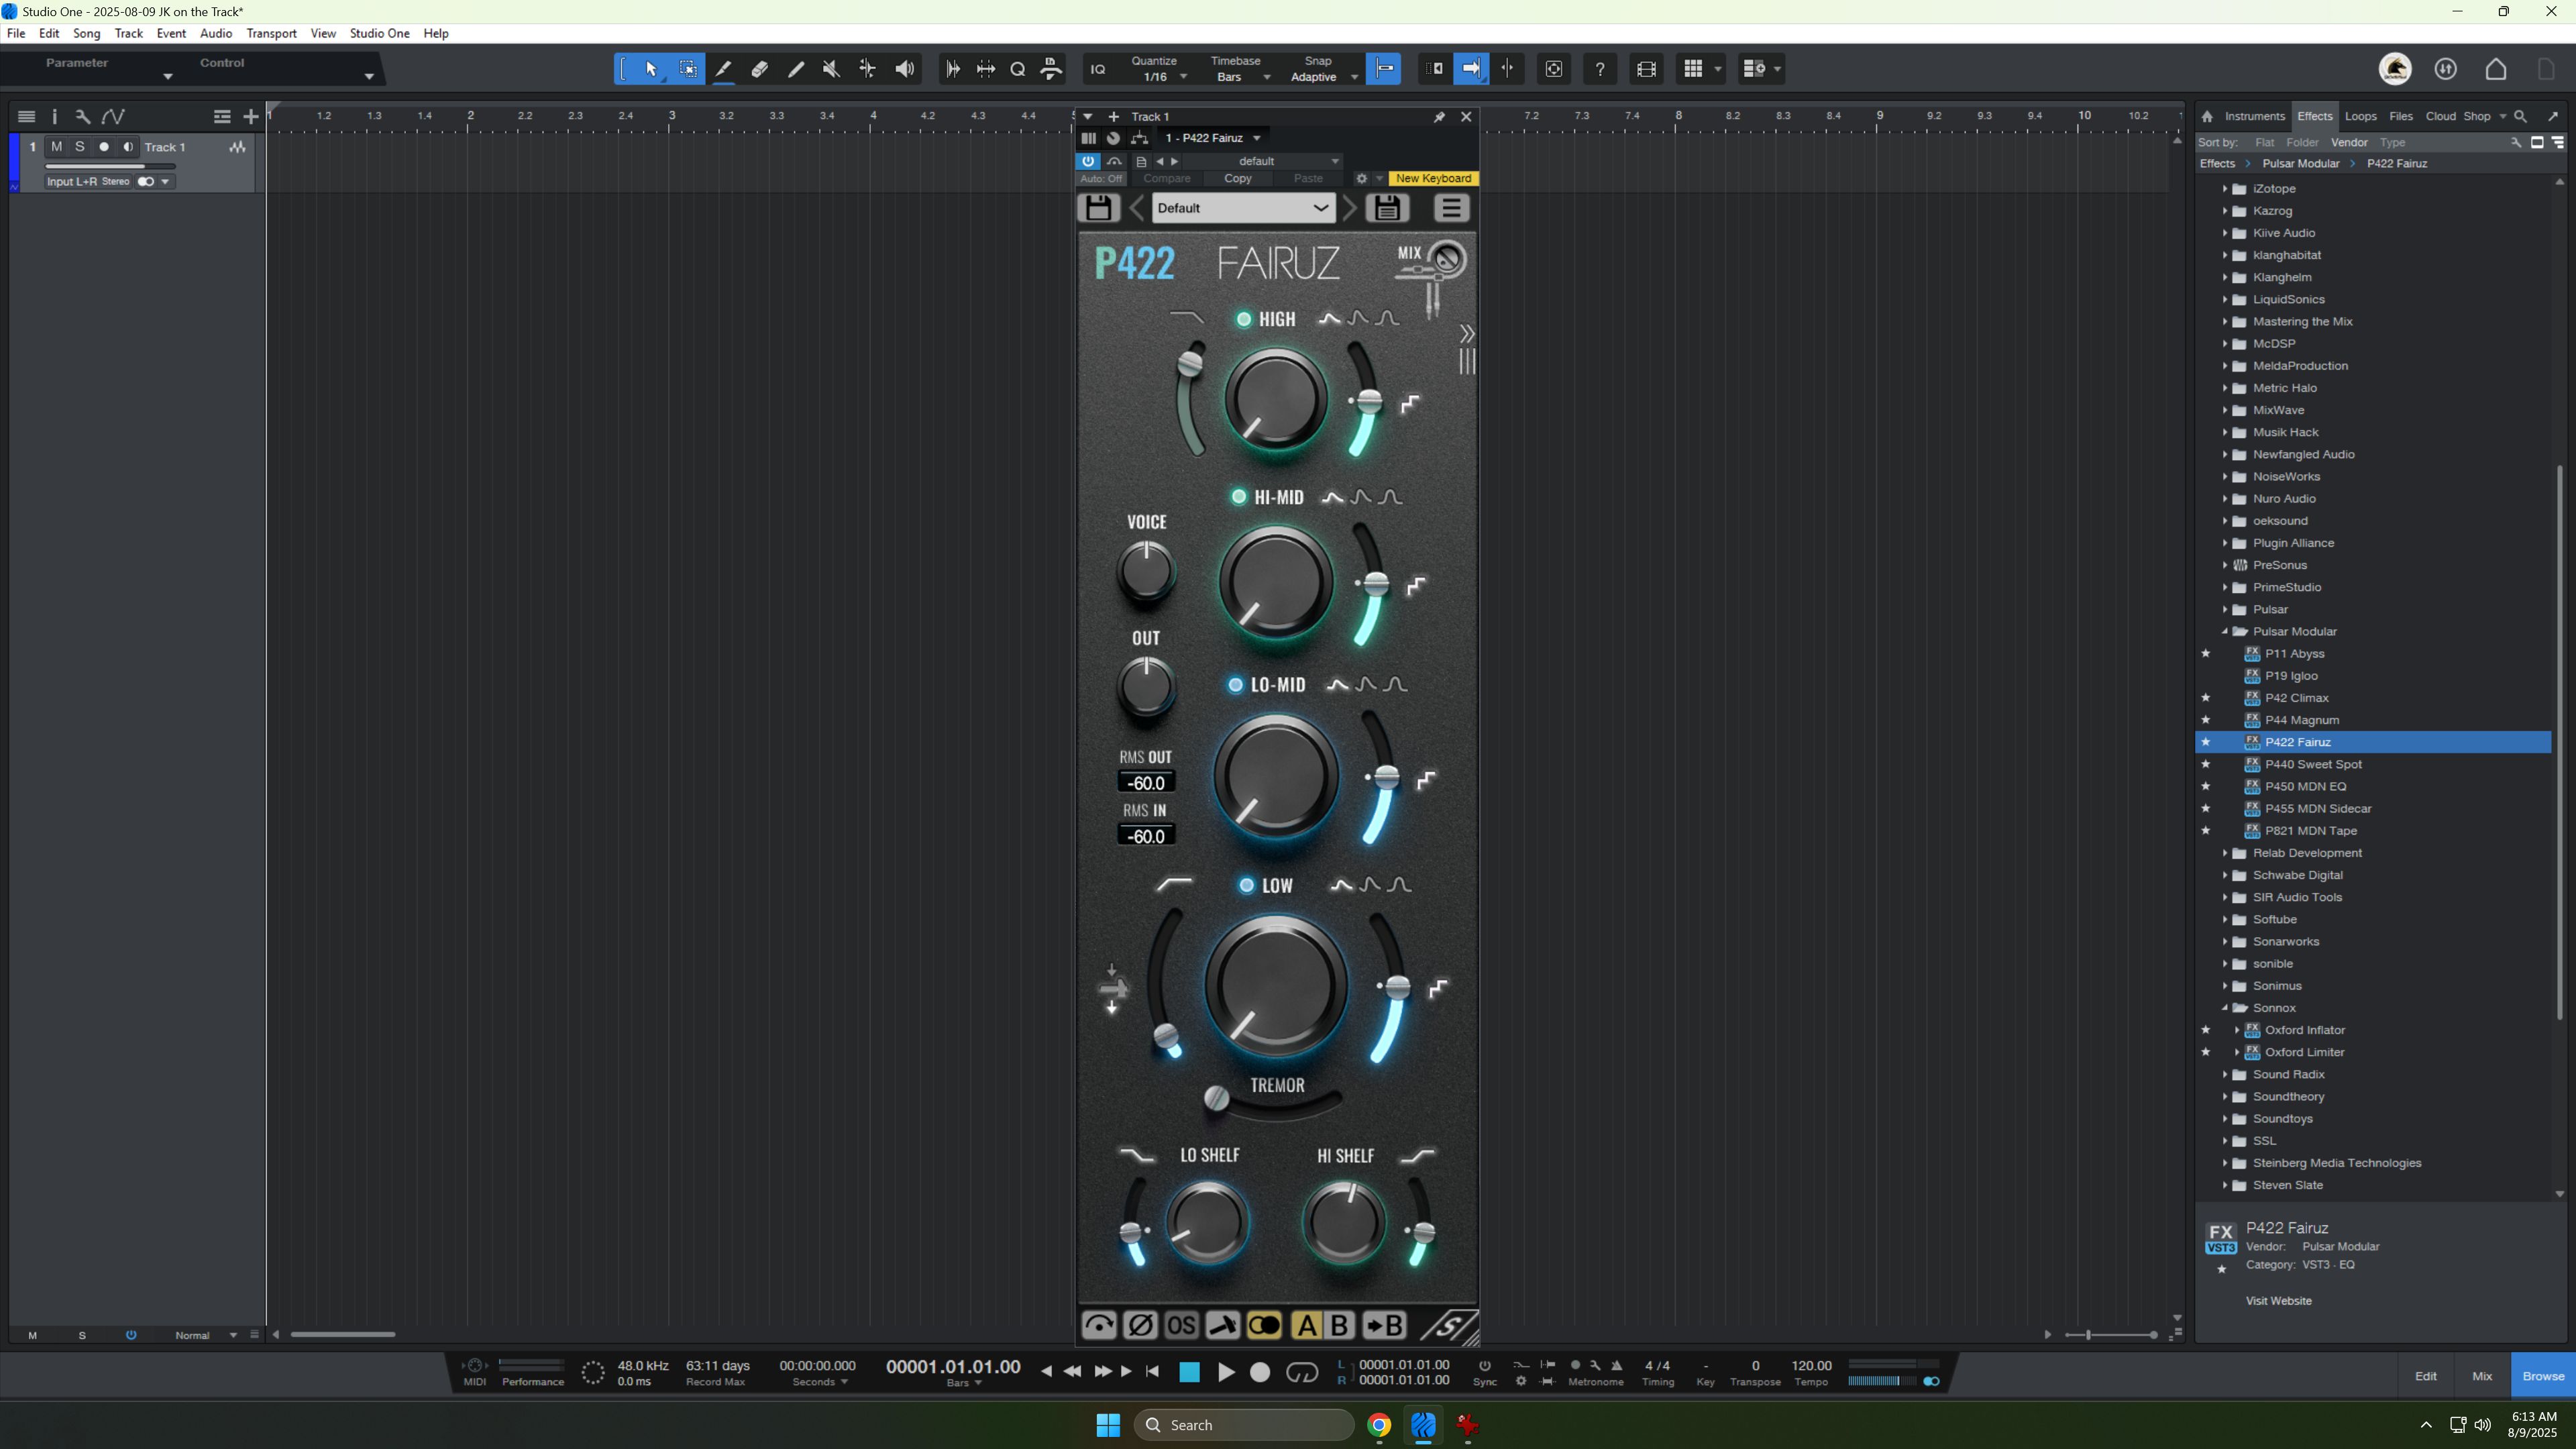Select P42 Climax in browser
This screenshot has width=2576, height=1449.
pos(2296,698)
